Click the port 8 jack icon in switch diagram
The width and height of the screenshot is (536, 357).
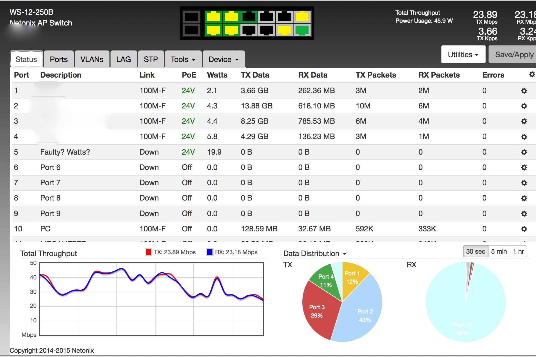267,30
